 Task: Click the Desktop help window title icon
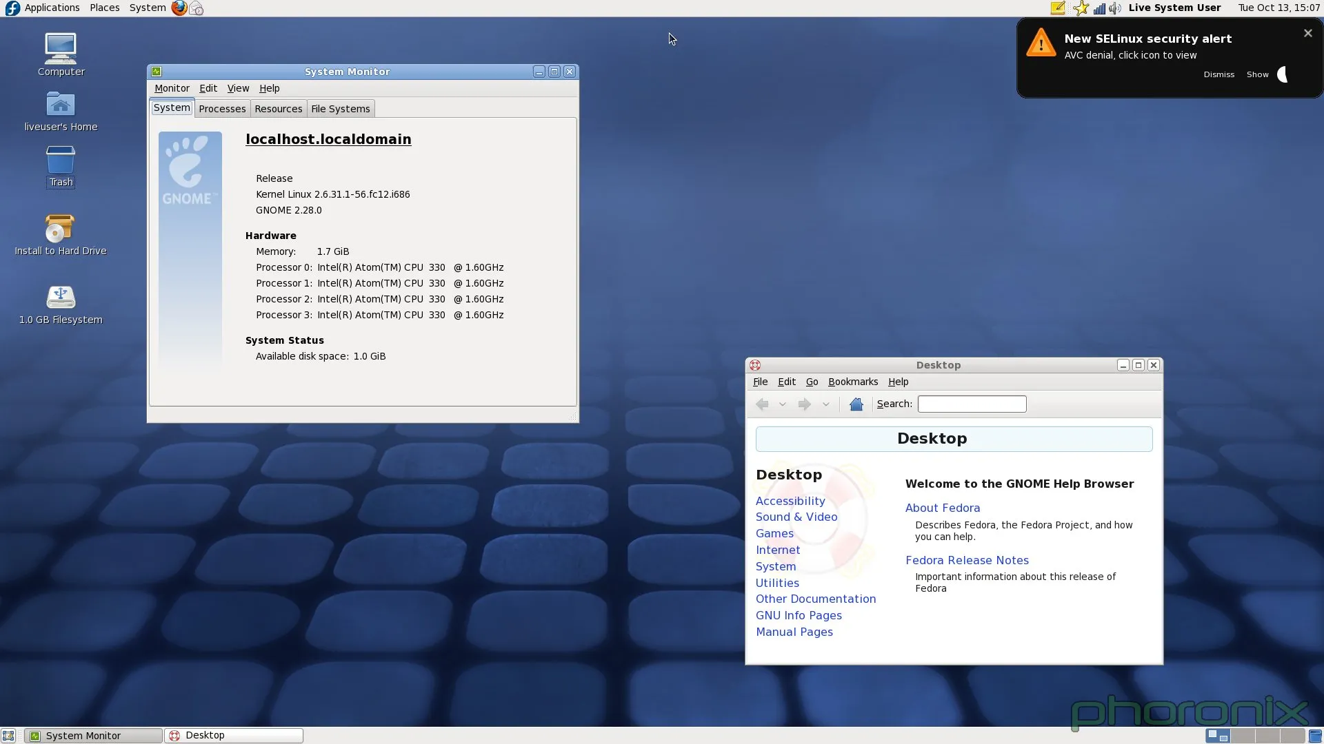pos(755,365)
